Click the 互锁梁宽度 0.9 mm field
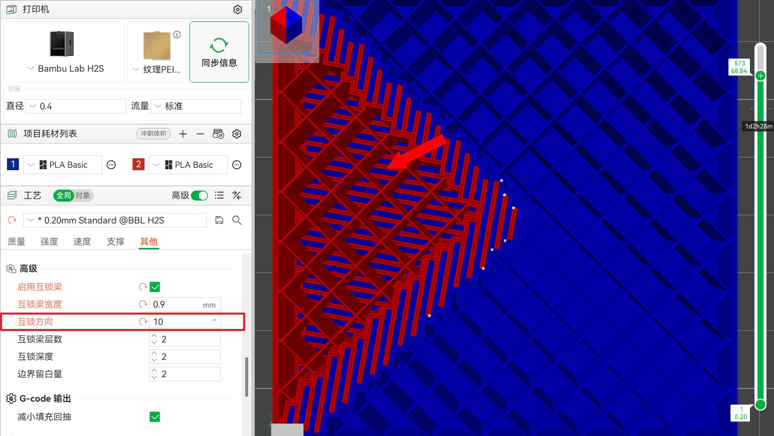The width and height of the screenshot is (774, 436). coord(185,304)
